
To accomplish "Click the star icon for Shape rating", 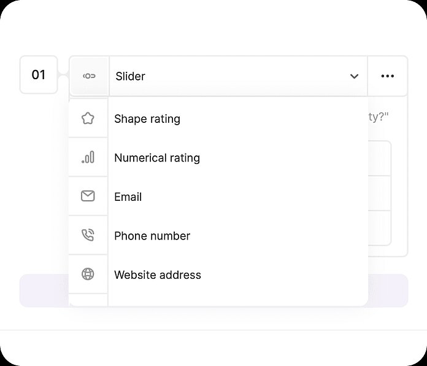I will coord(88,119).
